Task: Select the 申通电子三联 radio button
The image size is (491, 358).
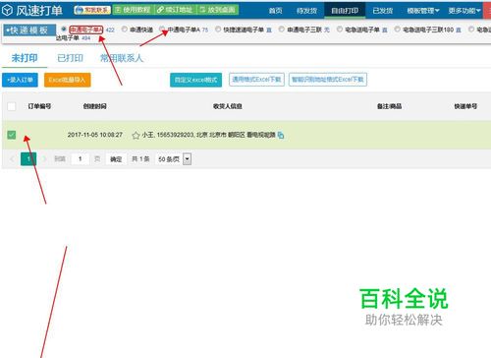Action: click(x=282, y=30)
